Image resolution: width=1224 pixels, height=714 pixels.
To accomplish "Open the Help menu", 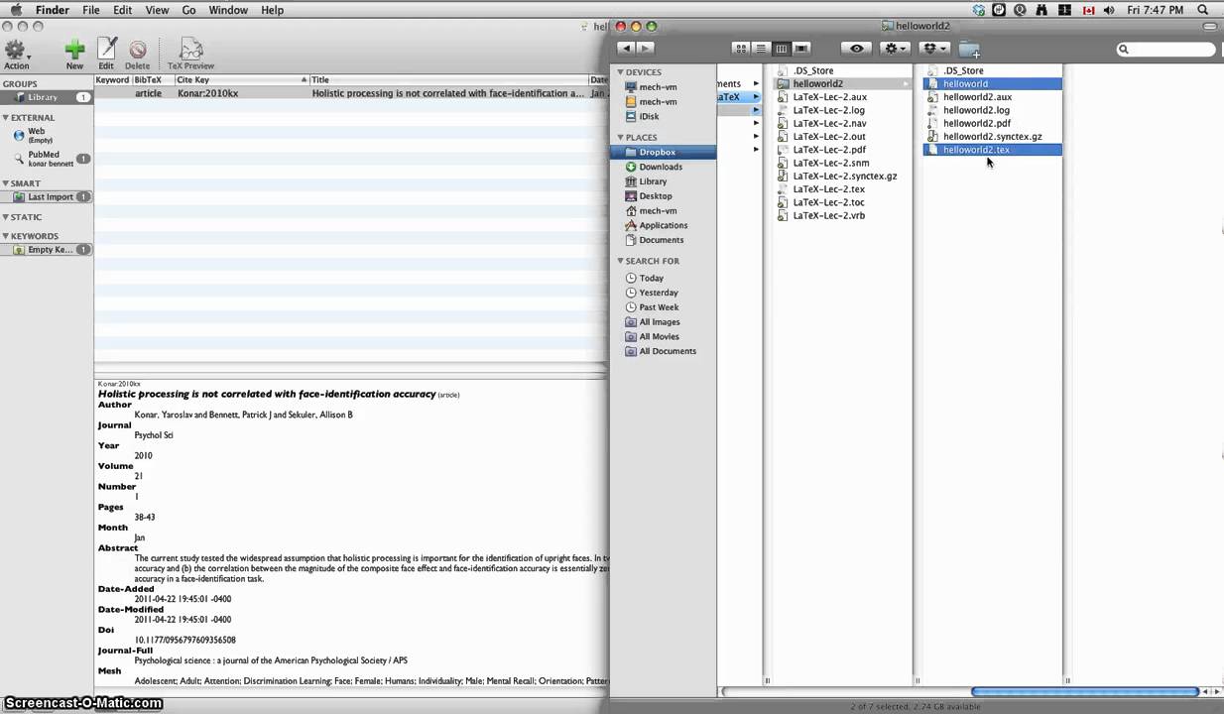I will (x=272, y=10).
